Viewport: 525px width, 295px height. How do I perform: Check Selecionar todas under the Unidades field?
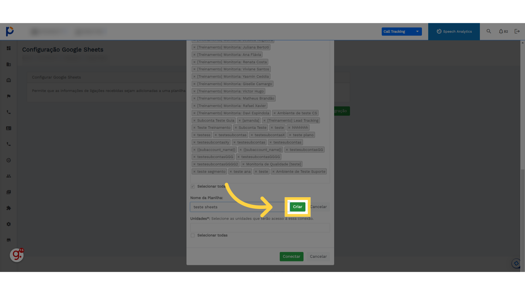[193, 235]
